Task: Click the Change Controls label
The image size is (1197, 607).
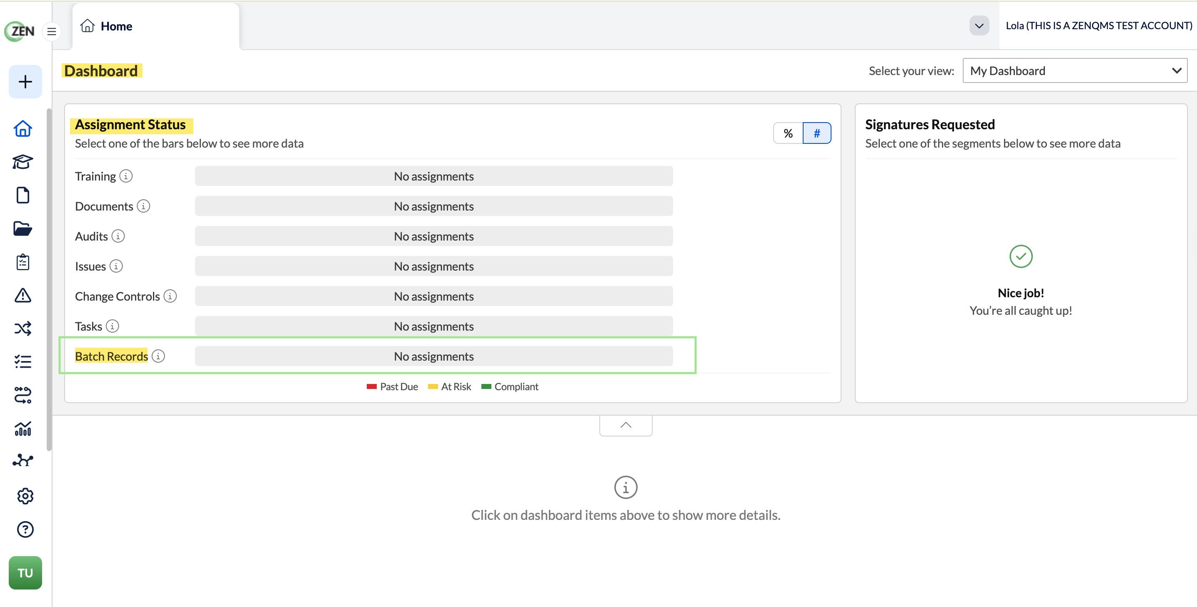Action: point(118,296)
